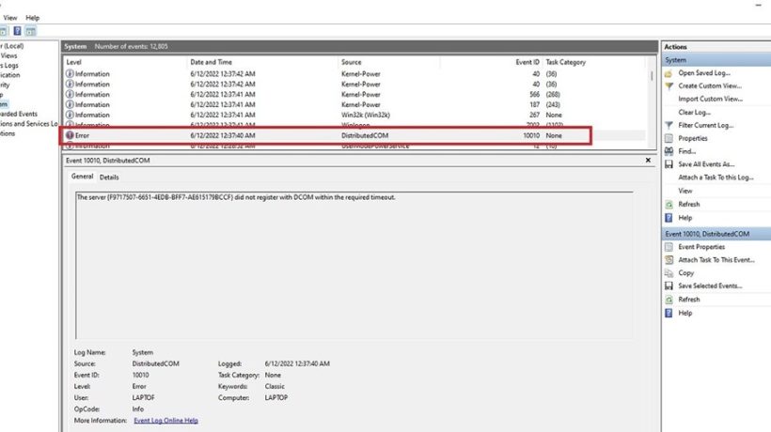The height and width of the screenshot is (432, 771).
Task: Click the show/hide action pane toolbar icon
Action: tap(30, 31)
